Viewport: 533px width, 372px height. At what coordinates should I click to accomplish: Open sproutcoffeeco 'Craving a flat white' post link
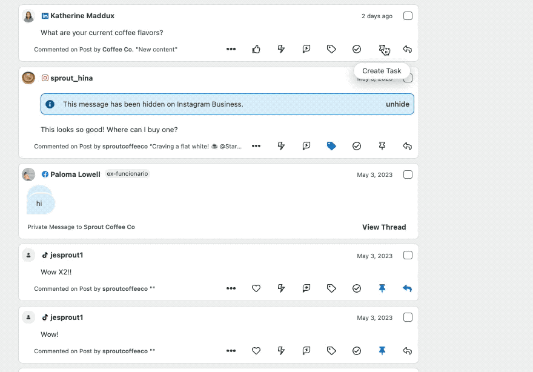tap(172, 147)
